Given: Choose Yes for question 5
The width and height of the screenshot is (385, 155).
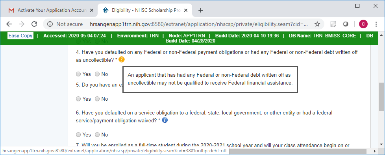Looking at the screenshot, I should 78,99.
